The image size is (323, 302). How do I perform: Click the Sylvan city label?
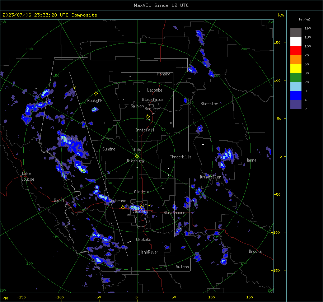[x=137, y=106]
